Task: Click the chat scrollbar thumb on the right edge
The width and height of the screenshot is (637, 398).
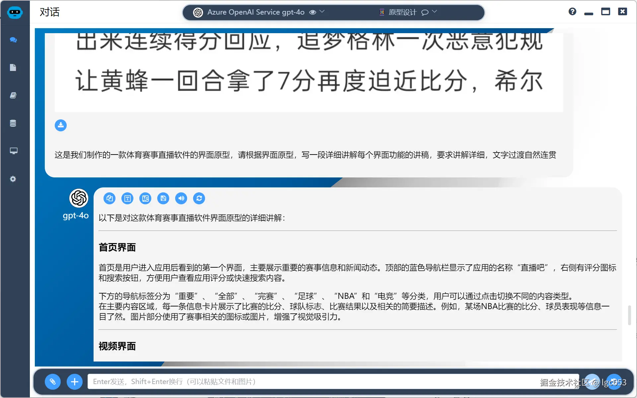Action: coord(629,315)
